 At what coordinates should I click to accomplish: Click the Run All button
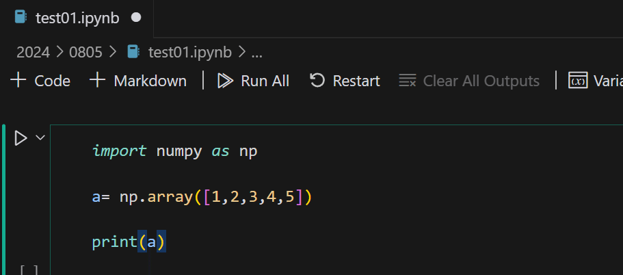point(253,81)
